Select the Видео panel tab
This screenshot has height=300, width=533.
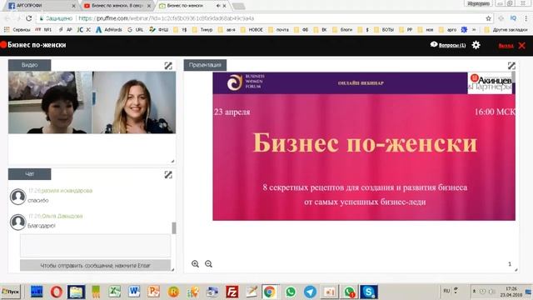30,65
